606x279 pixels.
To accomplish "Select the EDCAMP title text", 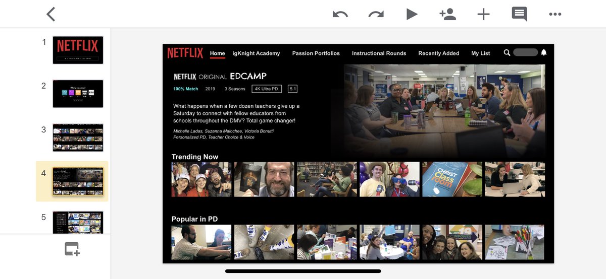I will pos(248,77).
